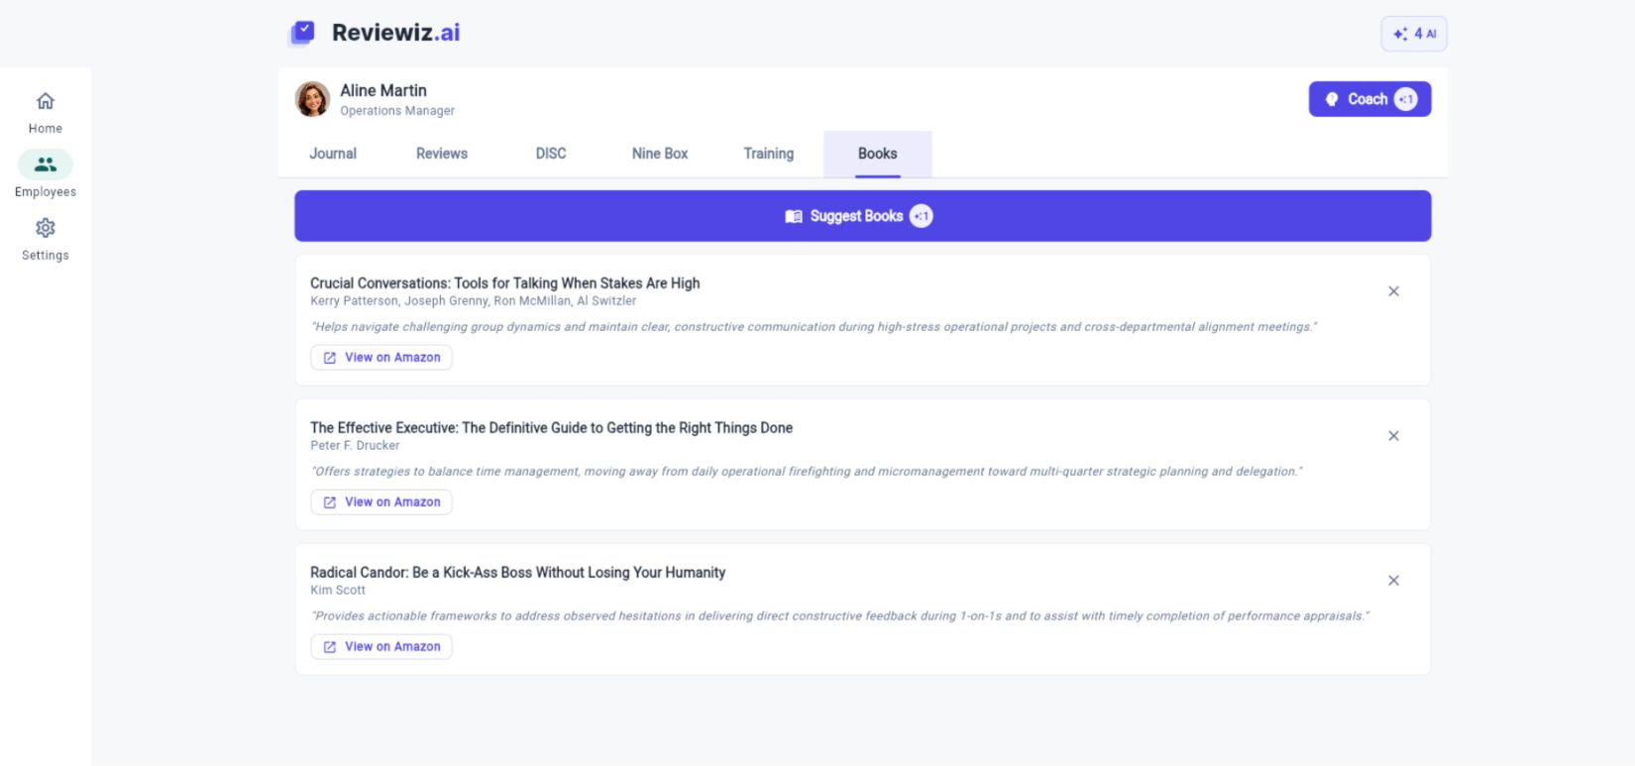Screen dimensions: 1635x766
Task: Click the AI credits counter badge
Action: [1414, 34]
